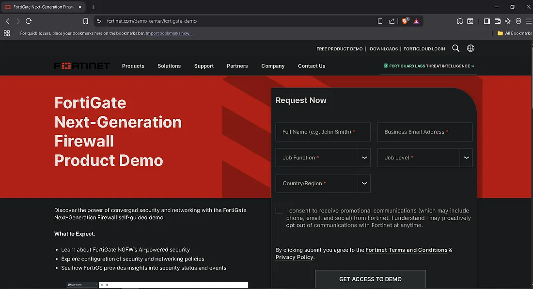Click the Fortinet site search magnifier
This screenshot has width=533, height=289.
coord(456,48)
